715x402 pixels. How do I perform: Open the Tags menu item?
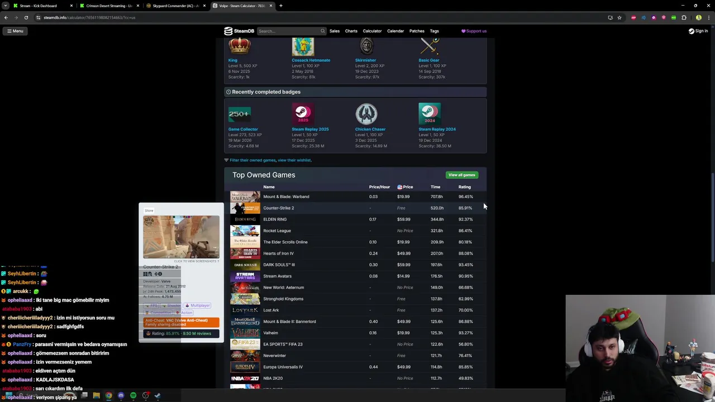(434, 31)
